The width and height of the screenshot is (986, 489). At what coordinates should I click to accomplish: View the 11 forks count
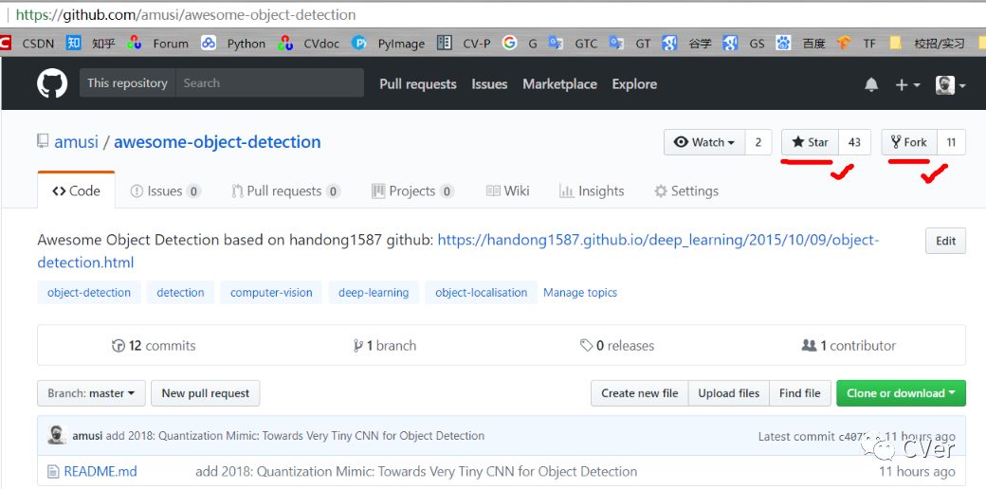pyautogui.click(x=952, y=143)
